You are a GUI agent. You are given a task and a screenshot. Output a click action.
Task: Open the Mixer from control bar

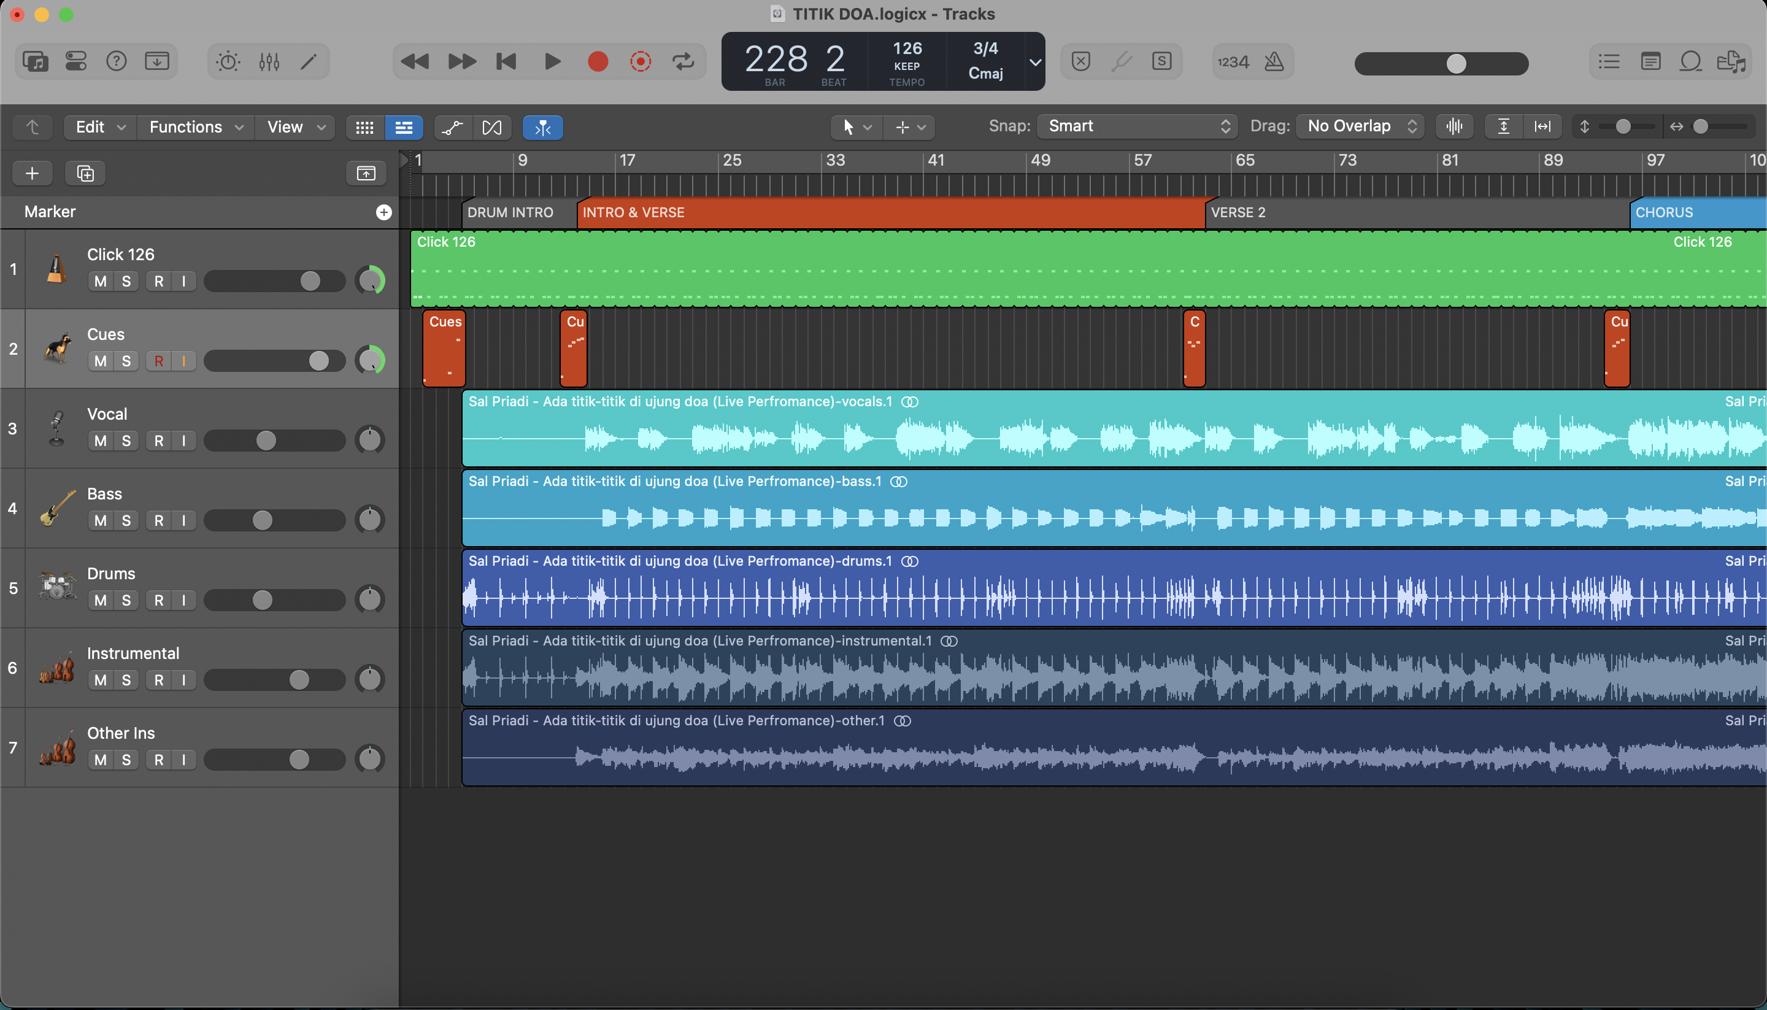point(269,62)
